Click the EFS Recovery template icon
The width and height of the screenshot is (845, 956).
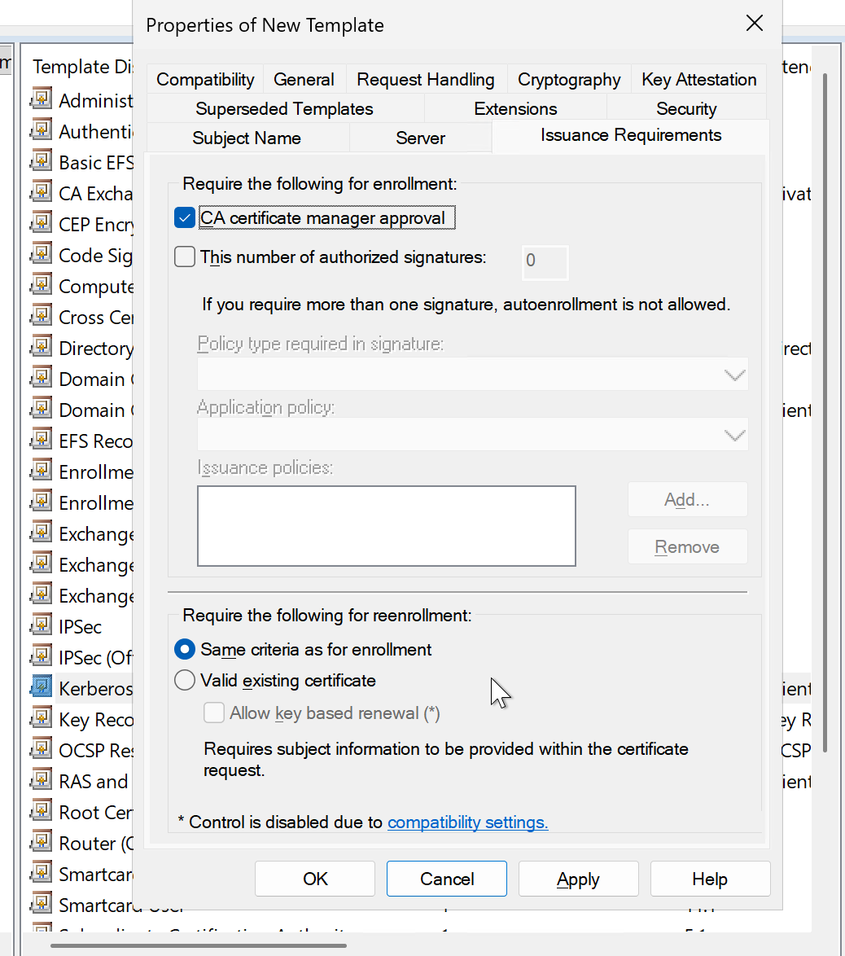[x=41, y=441]
